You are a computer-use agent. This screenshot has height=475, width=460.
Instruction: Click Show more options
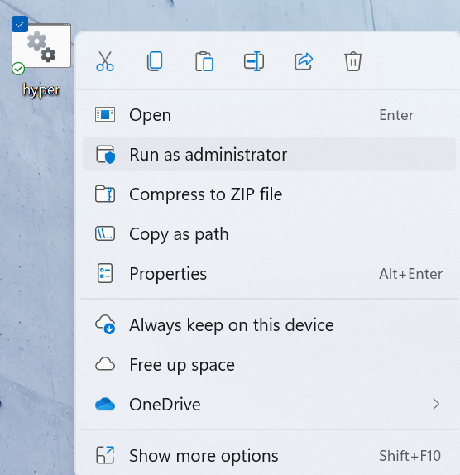coord(269,456)
